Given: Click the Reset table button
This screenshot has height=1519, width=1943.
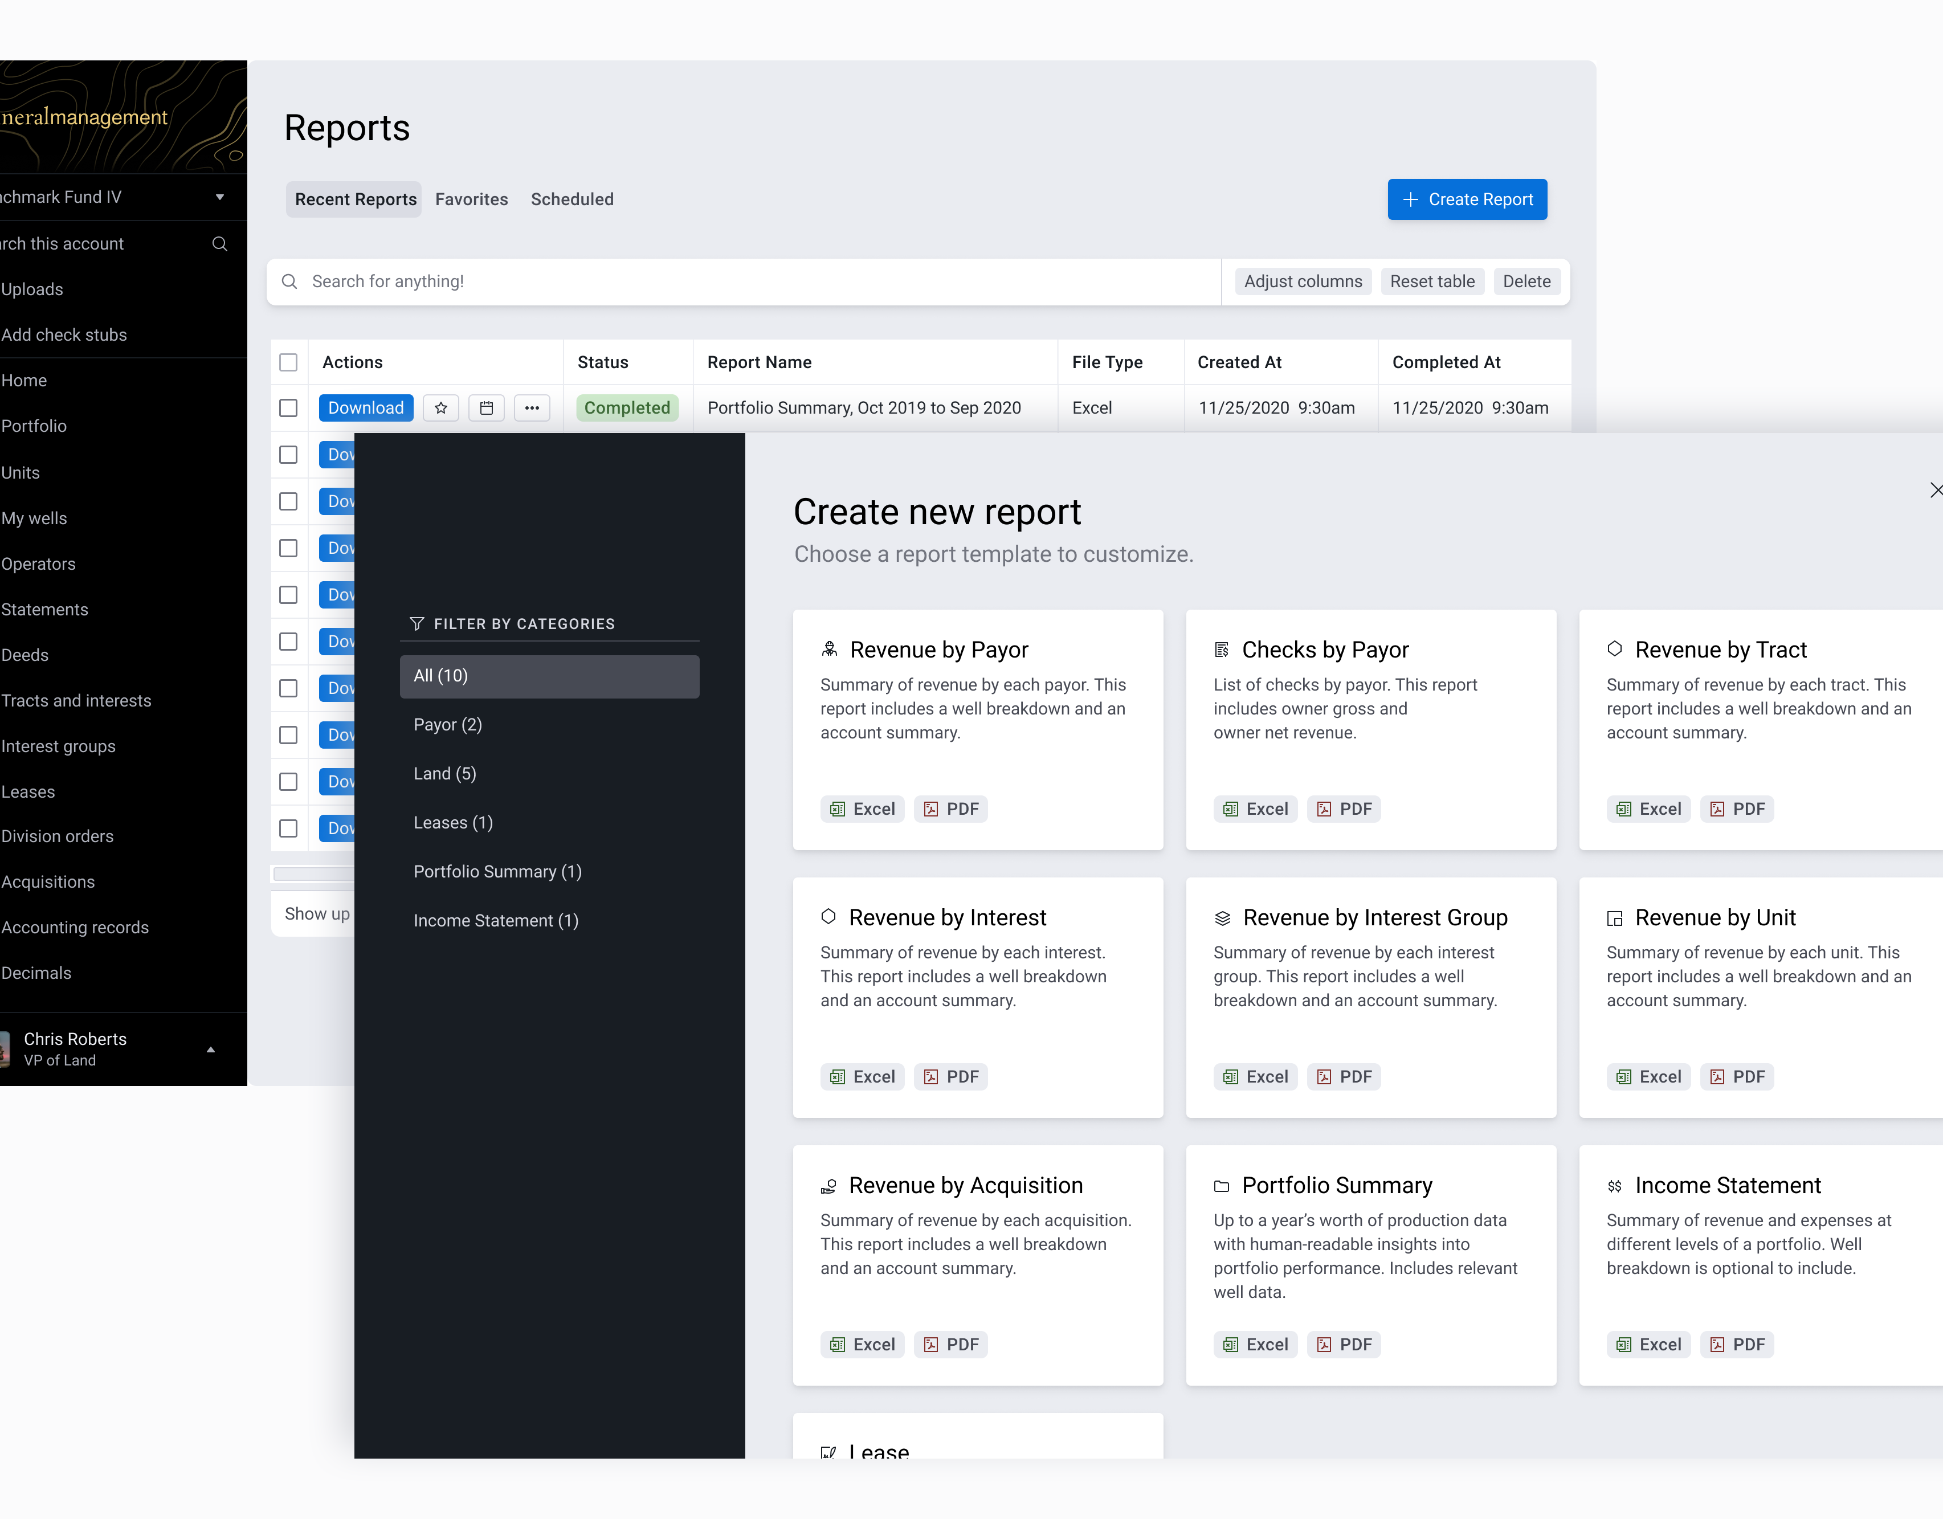Looking at the screenshot, I should tap(1432, 281).
